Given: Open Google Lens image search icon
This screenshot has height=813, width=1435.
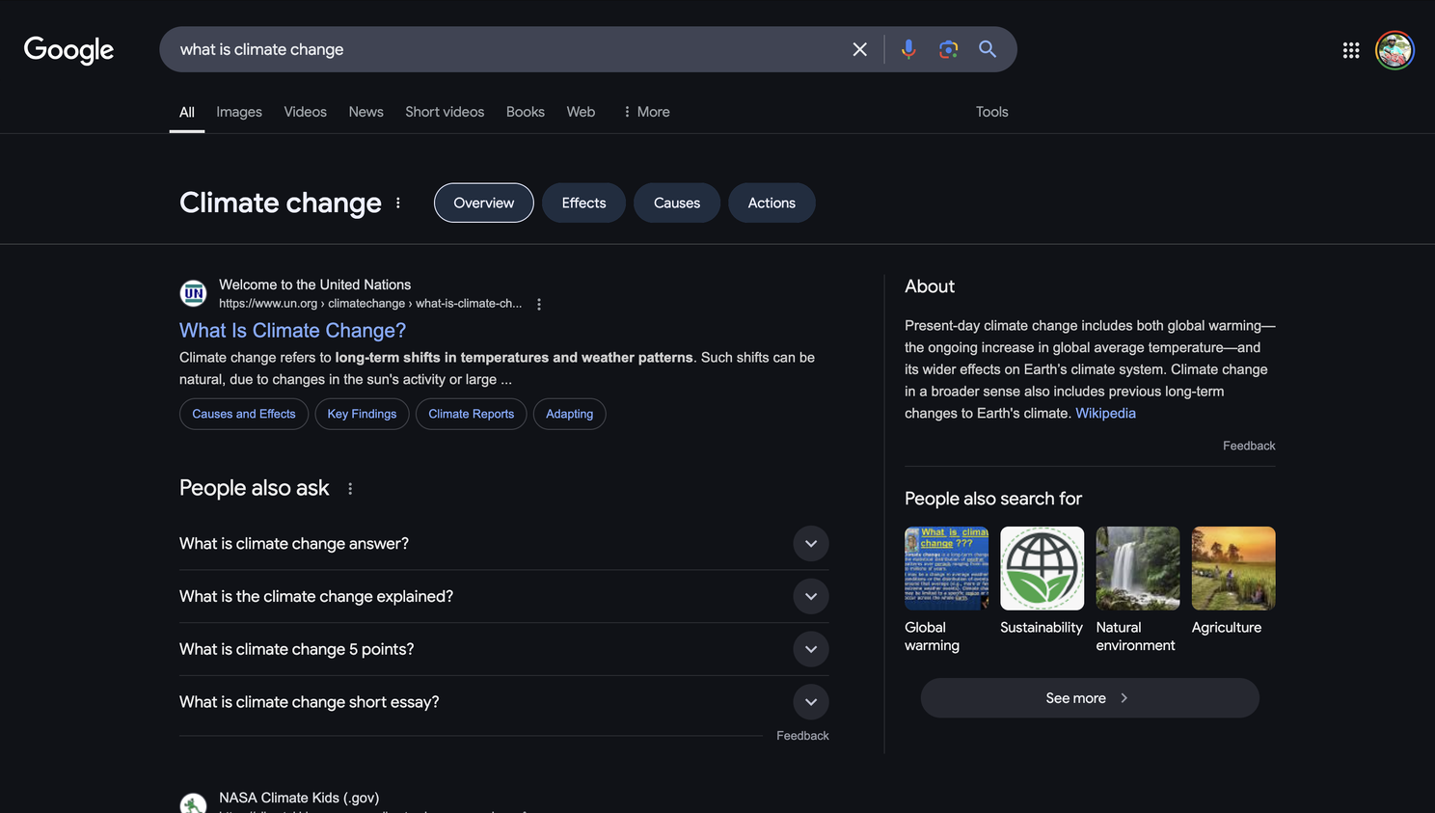Looking at the screenshot, I should pyautogui.click(x=948, y=49).
